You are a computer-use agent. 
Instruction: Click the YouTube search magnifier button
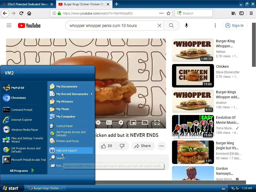[x=171, y=25]
